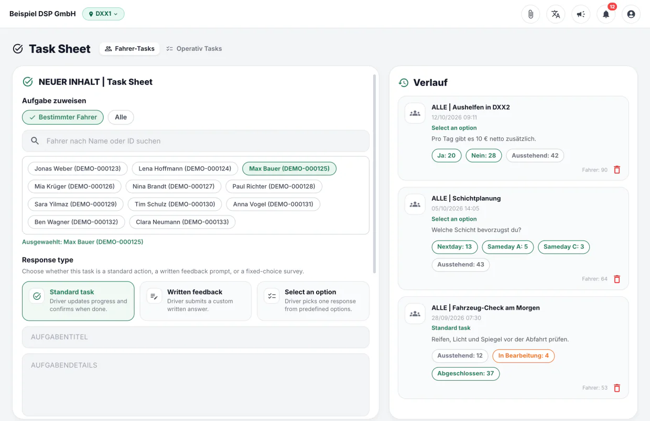Delete the Fahrzeug-Check am Morgen entry

pyautogui.click(x=617, y=388)
